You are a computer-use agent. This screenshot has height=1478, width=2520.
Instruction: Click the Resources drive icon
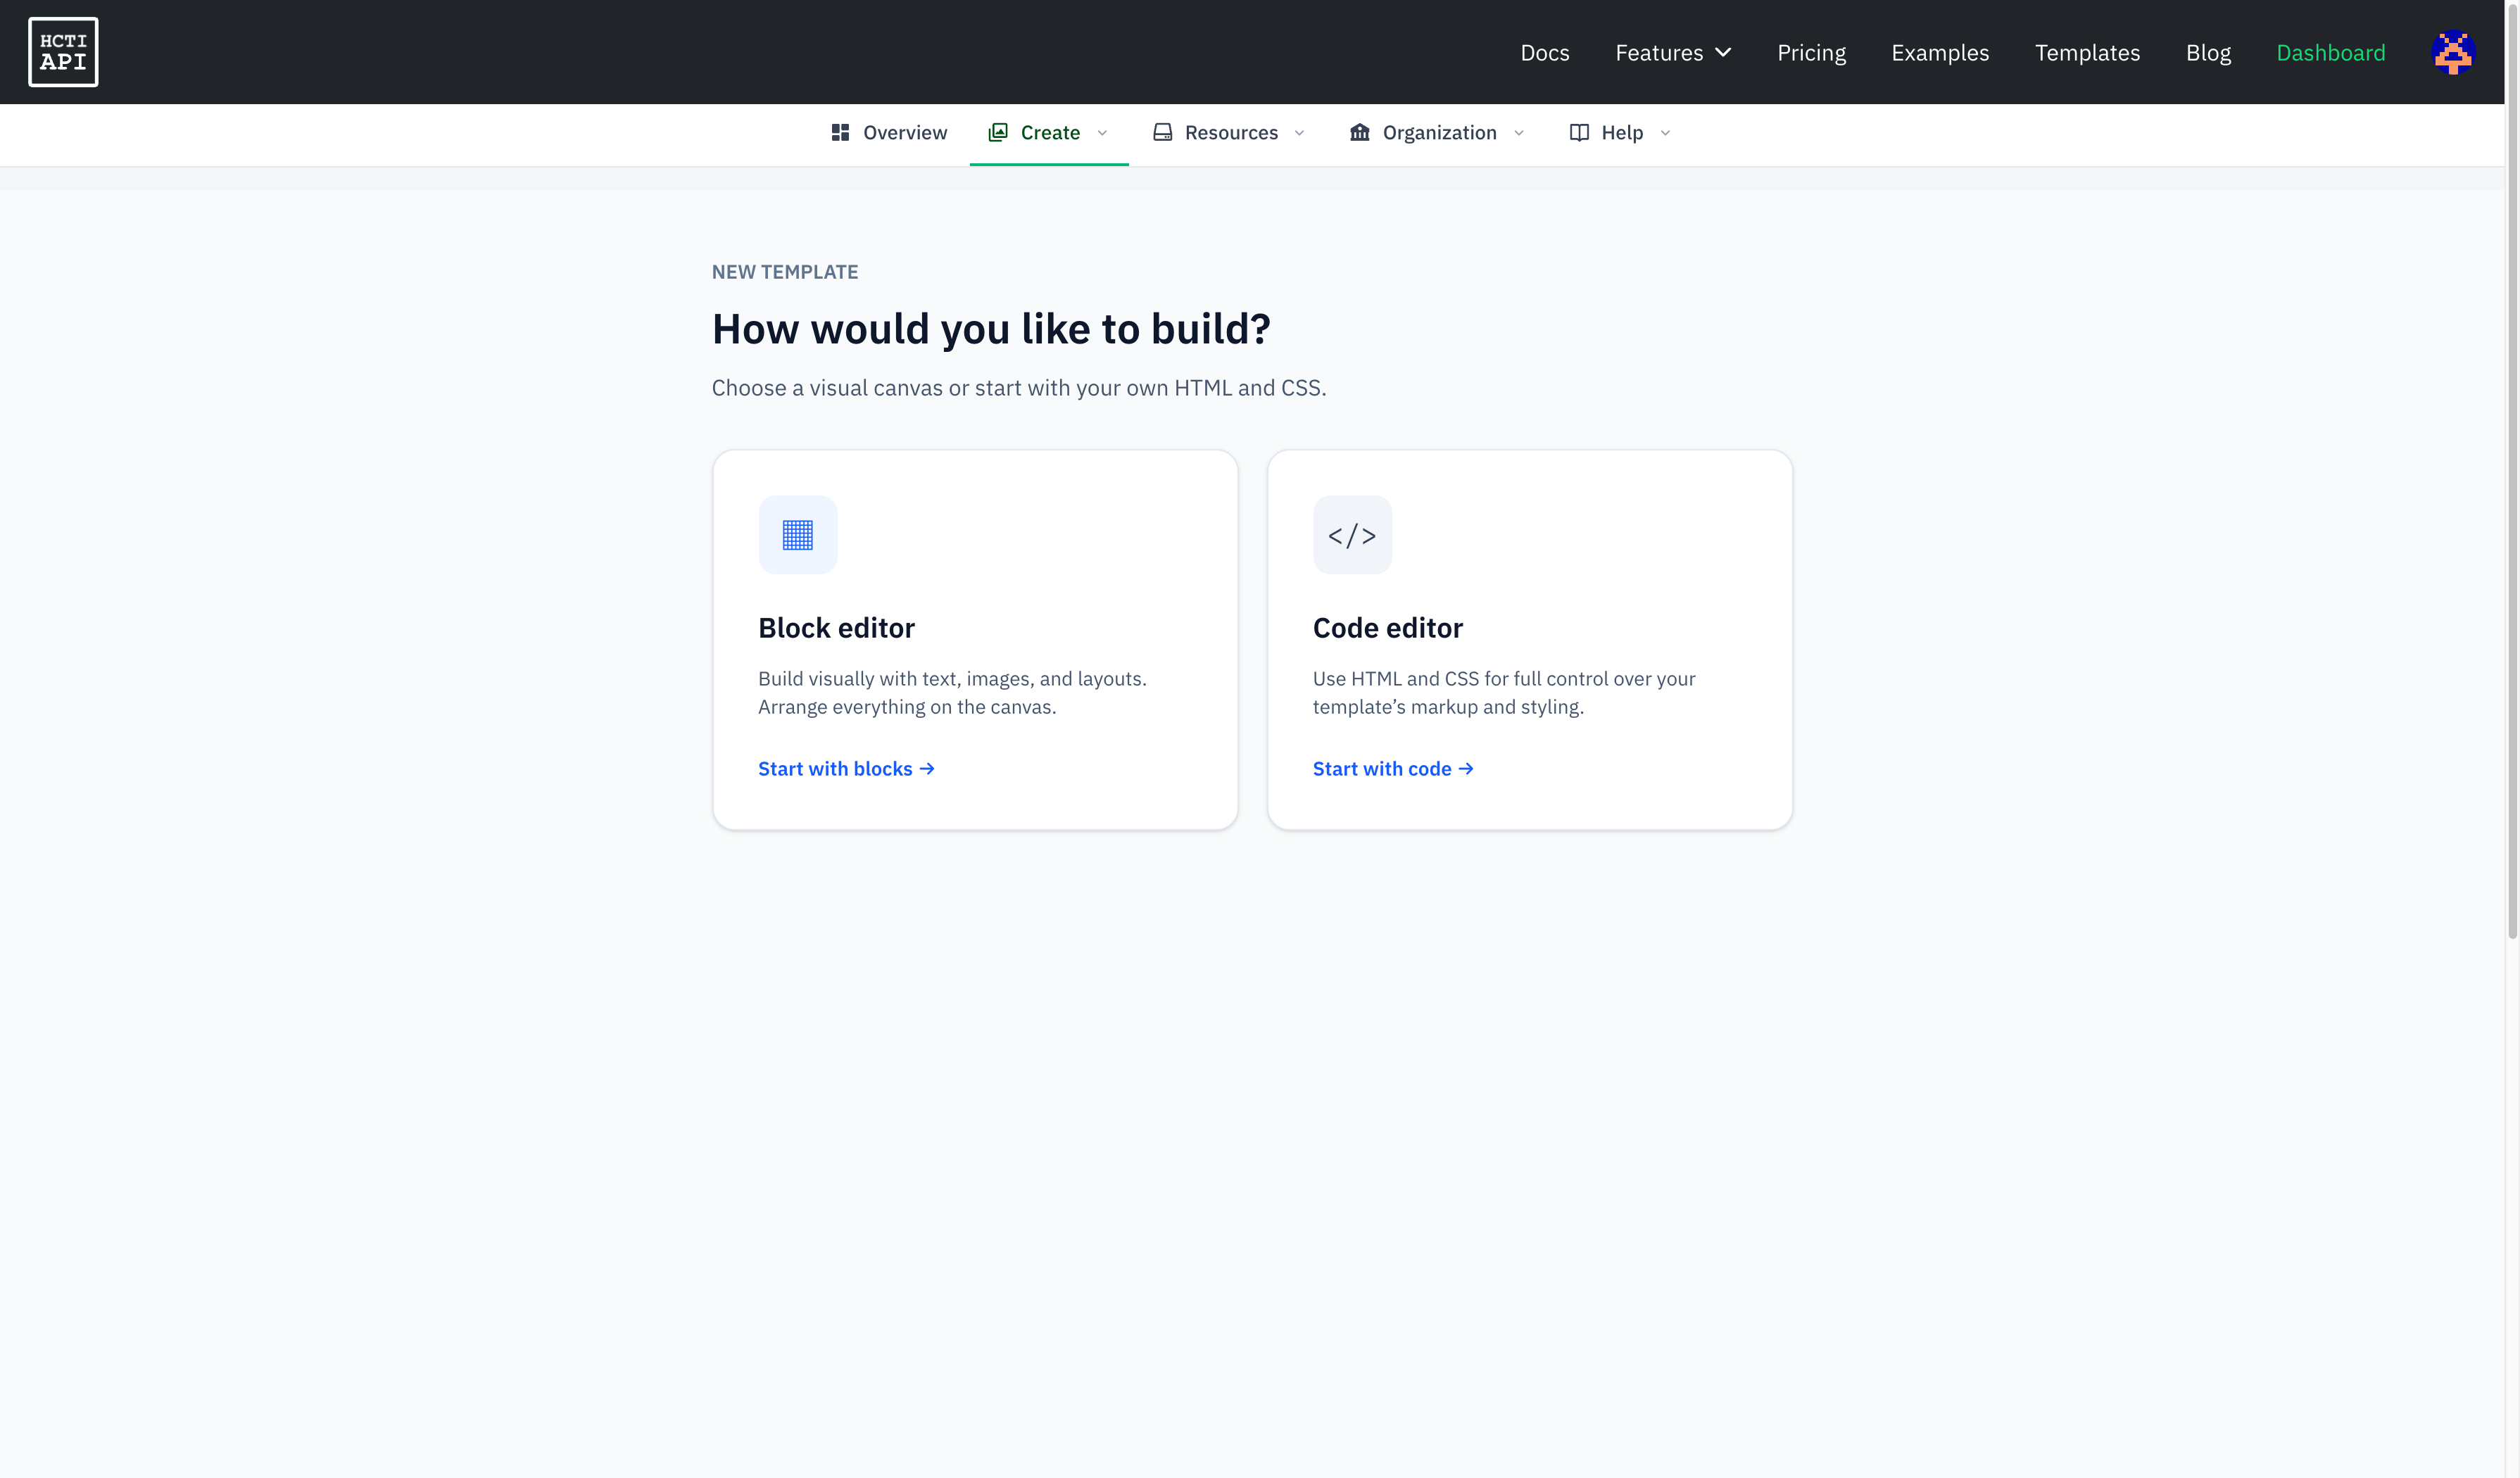click(1162, 132)
